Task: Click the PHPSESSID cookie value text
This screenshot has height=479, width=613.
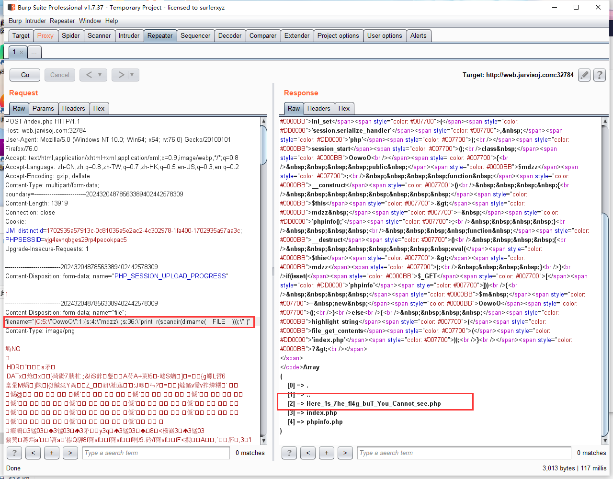Action: click(86, 239)
